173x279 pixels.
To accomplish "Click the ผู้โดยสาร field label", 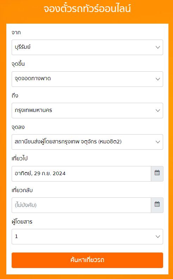I will click(x=22, y=222).
